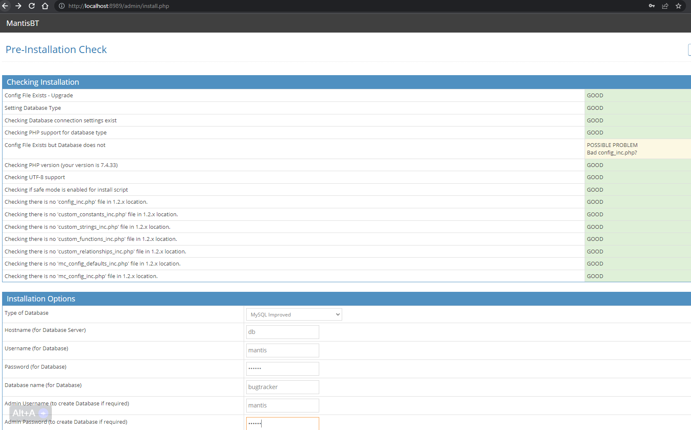Click the Database name field bugtracker
This screenshot has height=430, width=691.
point(282,387)
